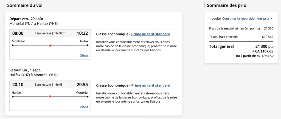This screenshot has height=119, width=281.
Task: Click the Air Canada leaf on Halifax–Montréal line
Action: click(50, 97)
